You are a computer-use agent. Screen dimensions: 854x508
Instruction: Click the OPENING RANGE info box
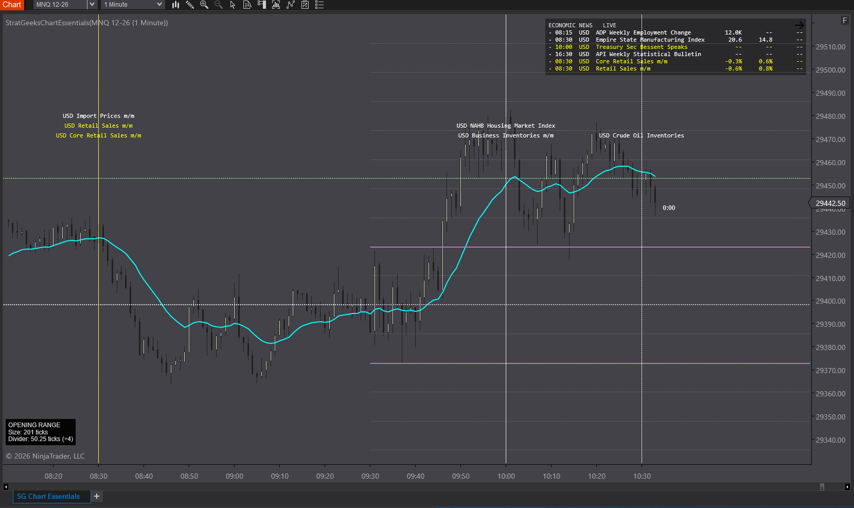click(x=41, y=432)
